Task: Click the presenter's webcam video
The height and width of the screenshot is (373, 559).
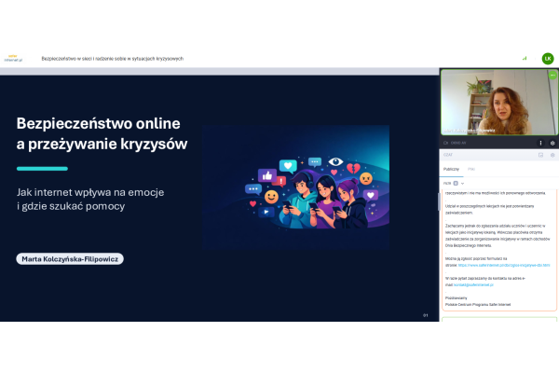Action: [498, 103]
